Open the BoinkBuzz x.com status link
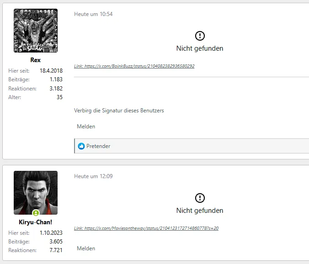The width and height of the screenshot is (309, 264). click(x=134, y=66)
